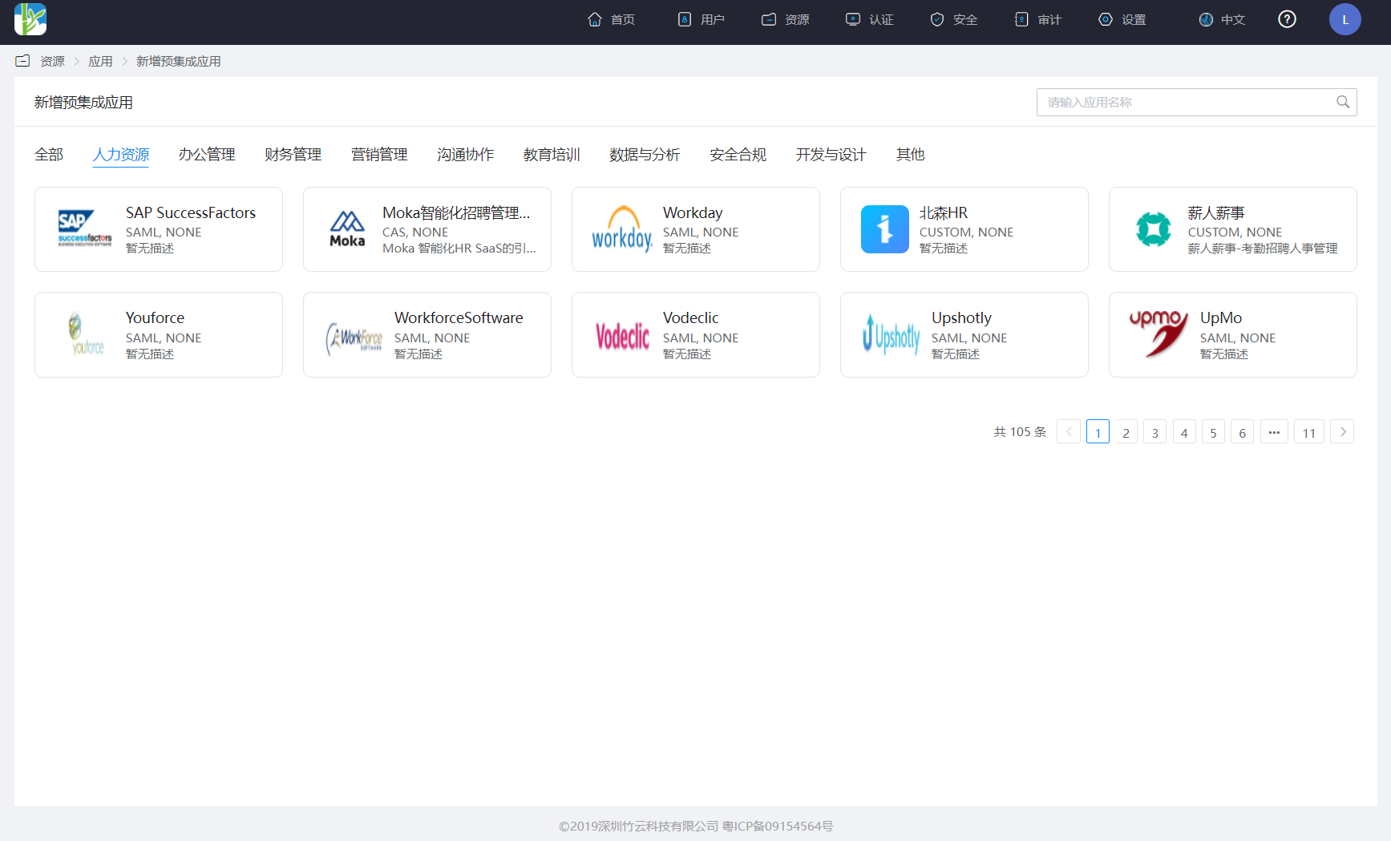
Task: Click the Upshotly logo
Action: point(891,335)
